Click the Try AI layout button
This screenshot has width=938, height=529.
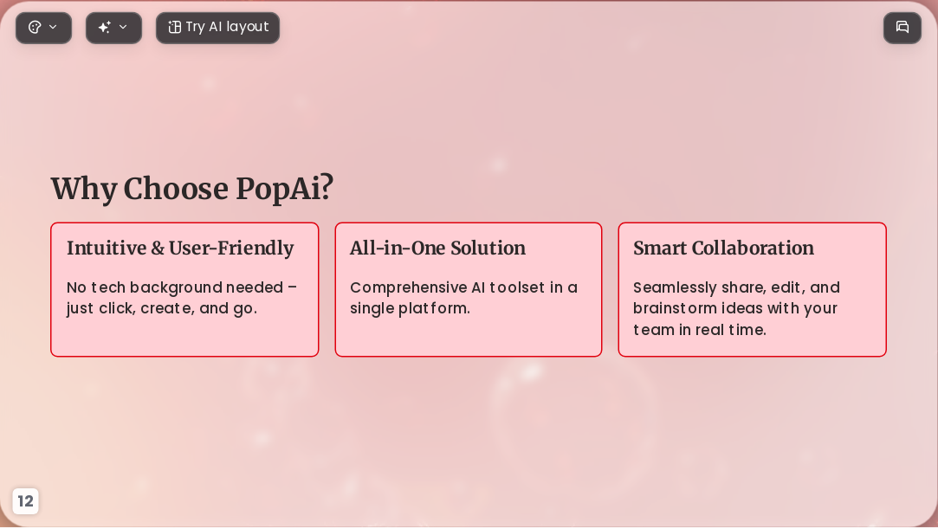(217, 28)
